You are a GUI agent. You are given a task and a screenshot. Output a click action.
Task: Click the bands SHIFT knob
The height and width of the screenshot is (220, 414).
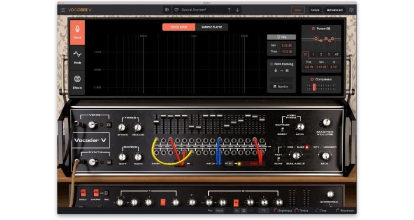coord(122,157)
